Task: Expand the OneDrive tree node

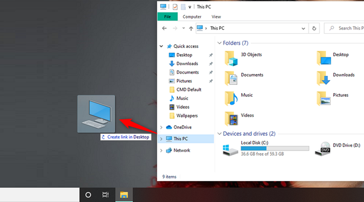Action: tap(161, 127)
